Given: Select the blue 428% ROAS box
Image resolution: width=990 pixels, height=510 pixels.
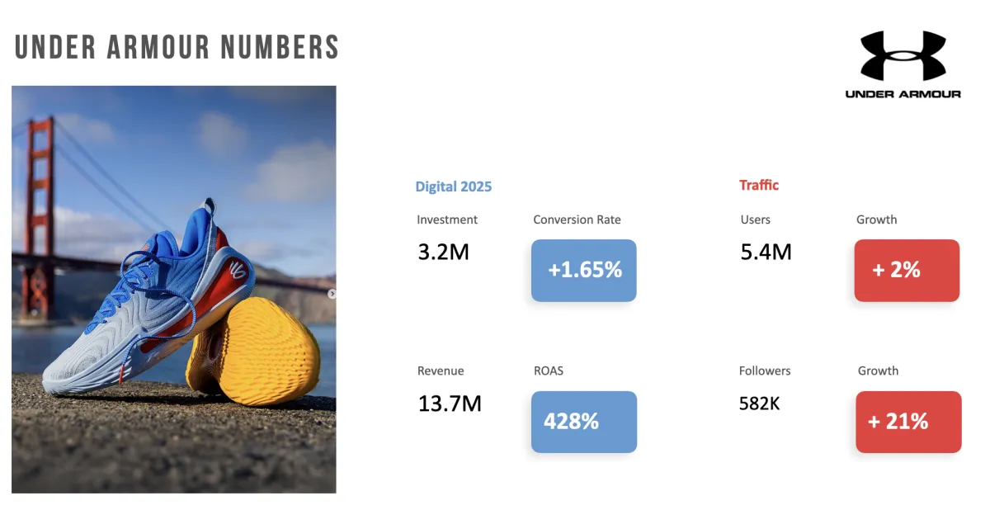Looking at the screenshot, I should pyautogui.click(x=584, y=422).
